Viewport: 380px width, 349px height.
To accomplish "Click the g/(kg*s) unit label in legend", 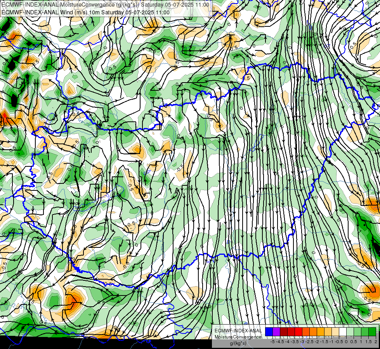I will click(238, 343).
